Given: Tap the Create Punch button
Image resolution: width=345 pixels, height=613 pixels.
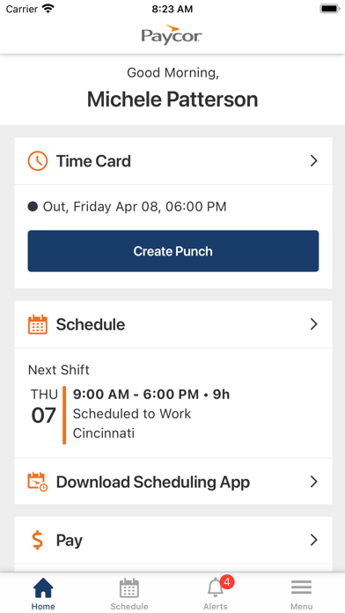Looking at the screenshot, I should click(x=173, y=251).
